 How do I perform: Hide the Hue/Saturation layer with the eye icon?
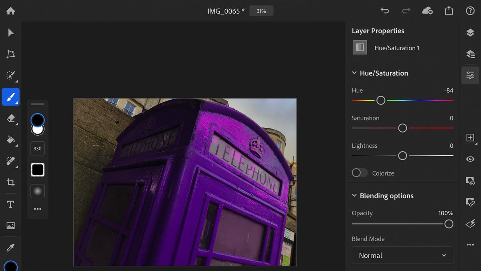point(470,159)
